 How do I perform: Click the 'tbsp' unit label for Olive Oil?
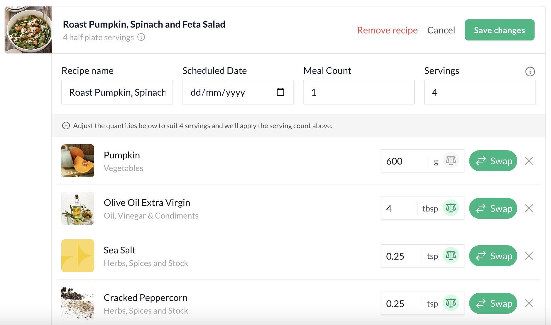[430, 209]
